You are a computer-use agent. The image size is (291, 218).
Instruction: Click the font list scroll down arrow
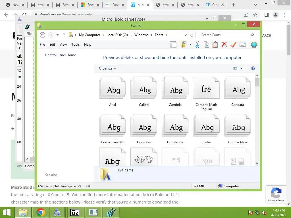point(257,163)
